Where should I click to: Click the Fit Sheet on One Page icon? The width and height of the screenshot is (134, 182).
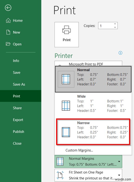60,175
